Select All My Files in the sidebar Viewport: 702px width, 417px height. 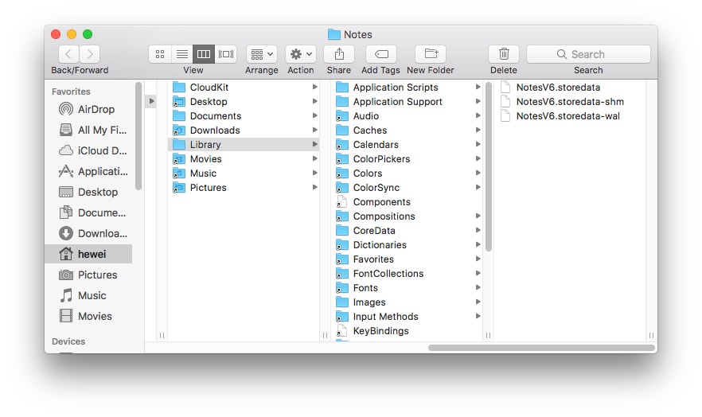88,130
